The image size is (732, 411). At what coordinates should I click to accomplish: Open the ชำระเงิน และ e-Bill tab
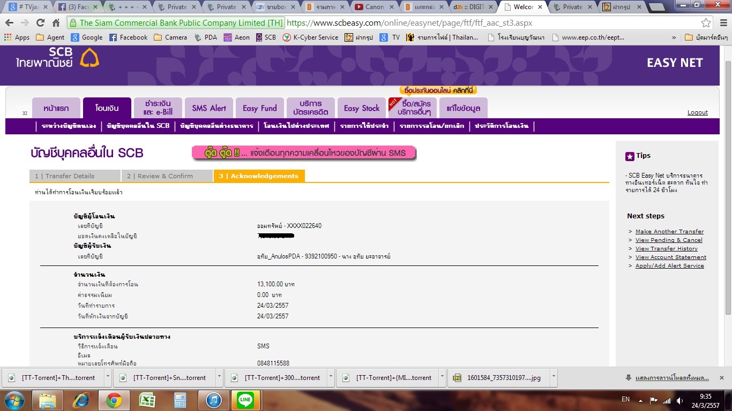coord(158,108)
